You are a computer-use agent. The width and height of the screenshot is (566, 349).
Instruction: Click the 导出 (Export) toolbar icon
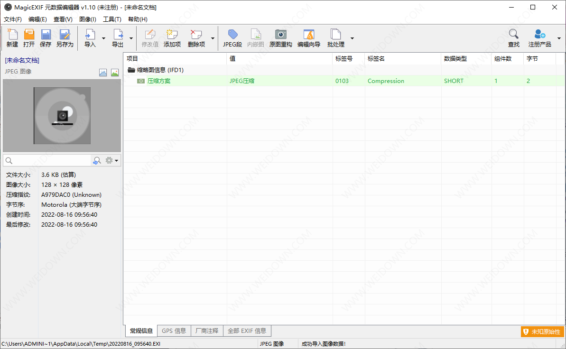tap(118, 34)
